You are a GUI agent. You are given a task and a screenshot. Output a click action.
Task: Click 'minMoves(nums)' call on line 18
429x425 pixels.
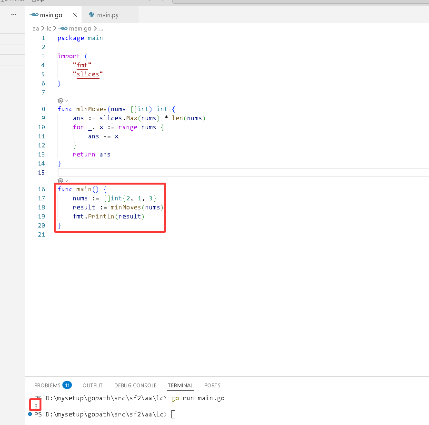[137, 207]
